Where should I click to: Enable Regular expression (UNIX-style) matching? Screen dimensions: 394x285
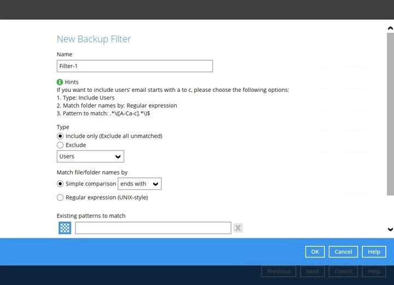click(x=60, y=197)
